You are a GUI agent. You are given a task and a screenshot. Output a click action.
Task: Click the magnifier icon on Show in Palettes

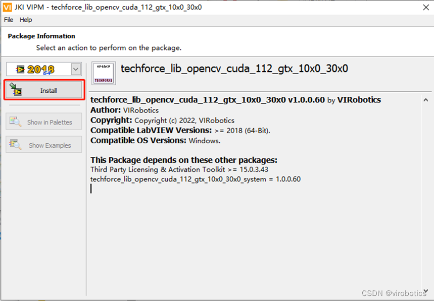point(15,122)
